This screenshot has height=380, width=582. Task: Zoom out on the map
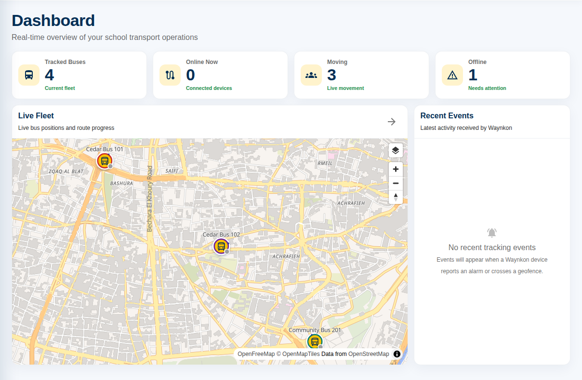396,183
